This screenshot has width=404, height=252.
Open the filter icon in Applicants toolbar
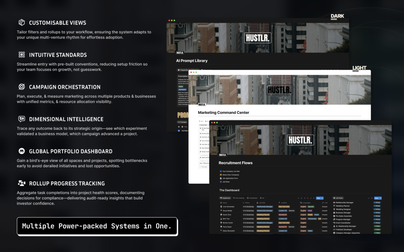tap(299, 198)
